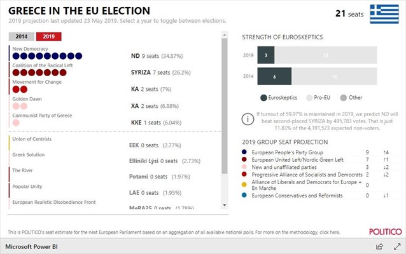Viewport: 406px width, 254px height.
Task: Click the 2014 Euroskeptics bar segment
Action: pyautogui.click(x=274, y=76)
